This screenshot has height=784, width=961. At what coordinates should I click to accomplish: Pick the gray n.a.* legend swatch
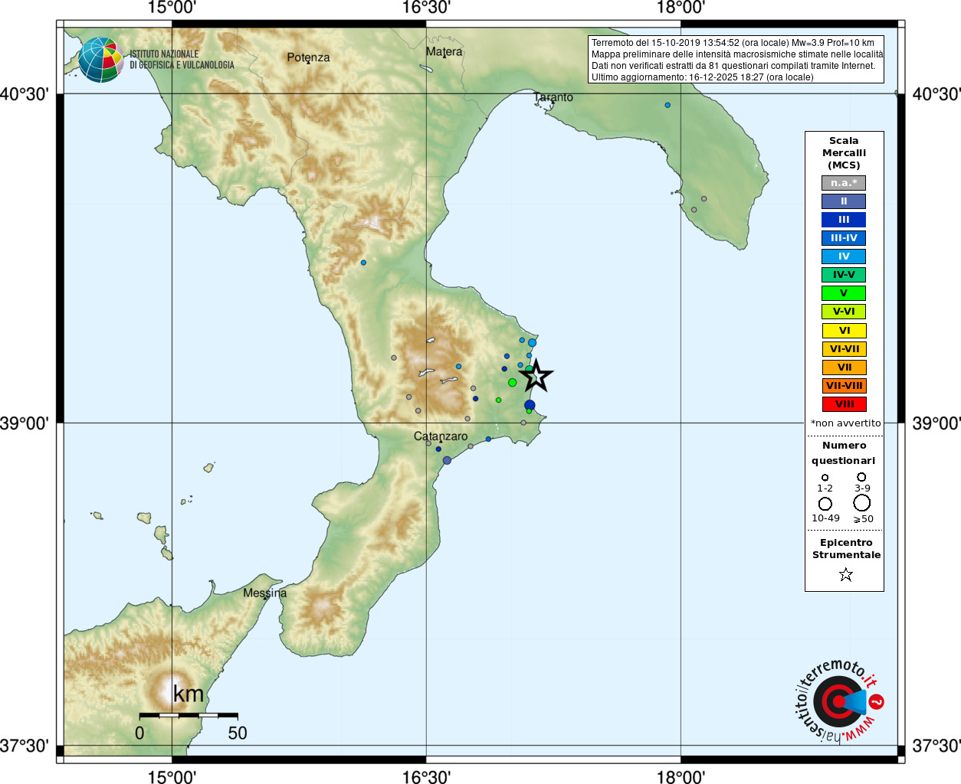pyautogui.click(x=844, y=183)
